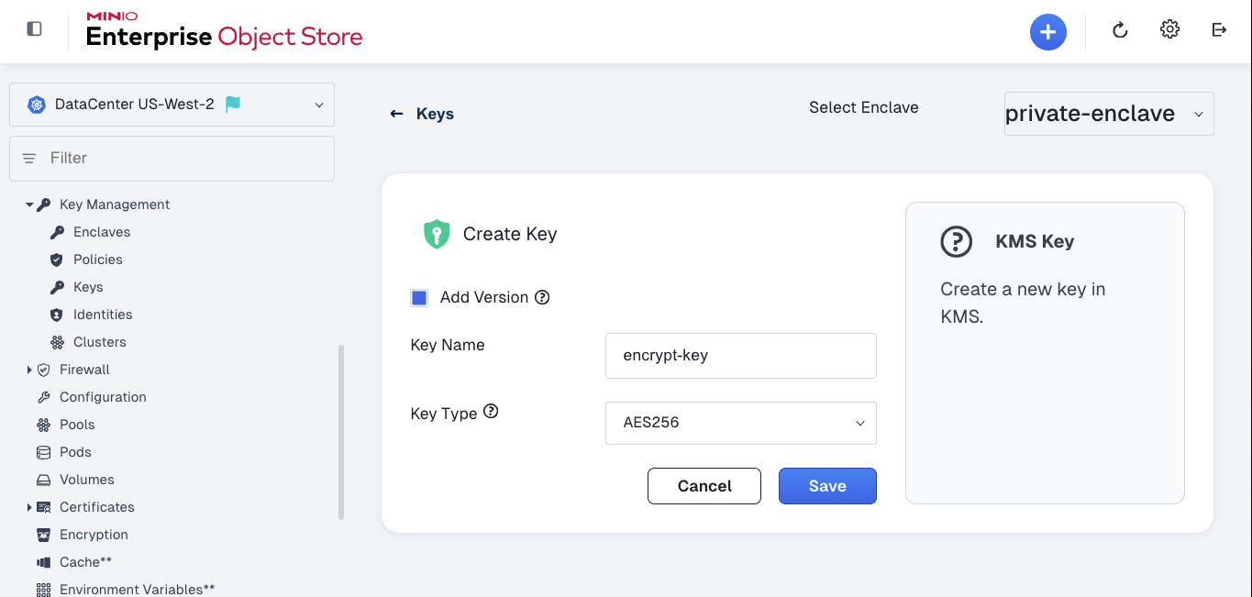Open the private-enclave selector dropdown
This screenshot has width=1252, height=597.
coord(1109,114)
